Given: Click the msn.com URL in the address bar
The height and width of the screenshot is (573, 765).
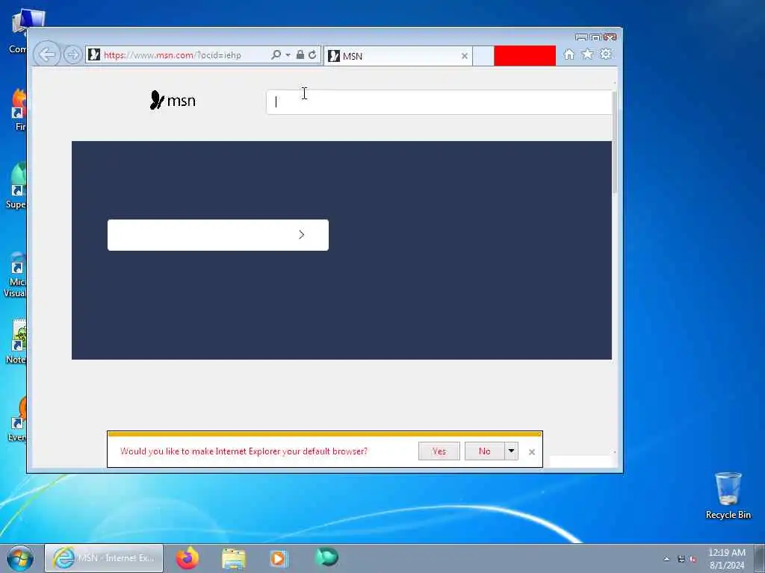Looking at the screenshot, I should (x=173, y=55).
